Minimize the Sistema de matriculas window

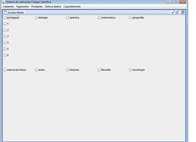pyautogui.click(x=169, y=2)
